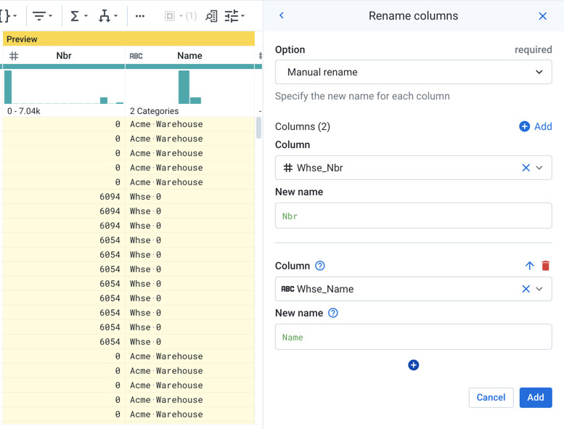564x429 pixels.
Task: Open the filter toolbar menu
Action: click(43, 16)
